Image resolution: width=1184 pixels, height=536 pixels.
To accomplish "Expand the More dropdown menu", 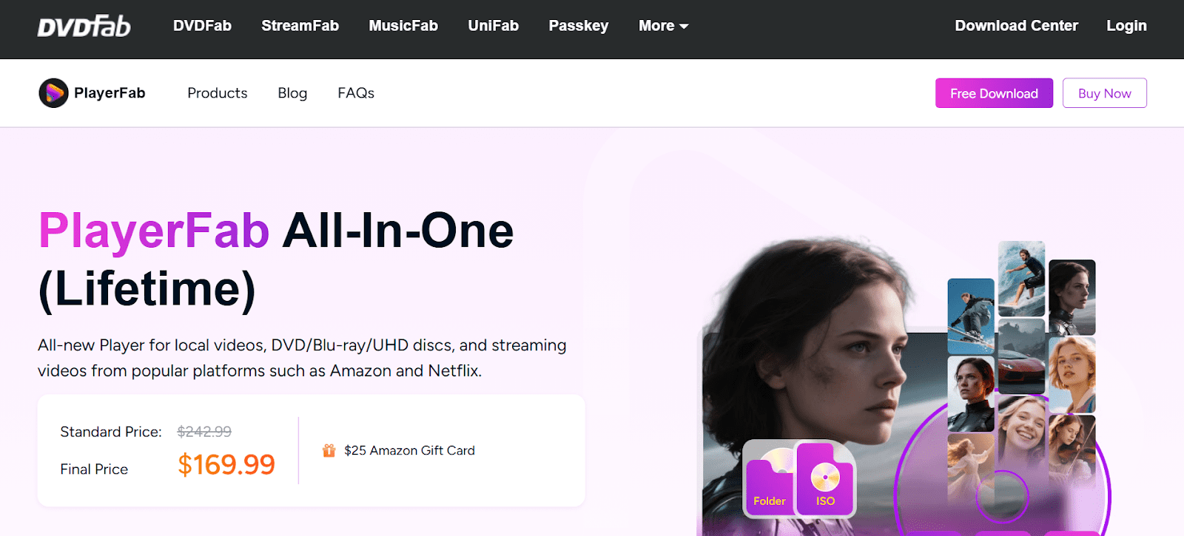I will (x=663, y=26).
